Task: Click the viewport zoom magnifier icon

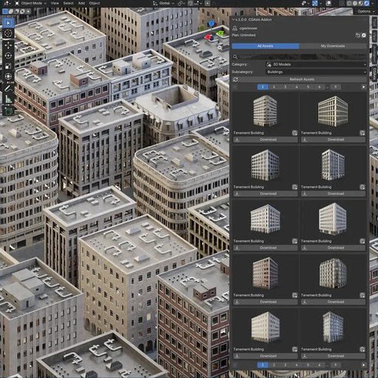Action: click(220, 48)
